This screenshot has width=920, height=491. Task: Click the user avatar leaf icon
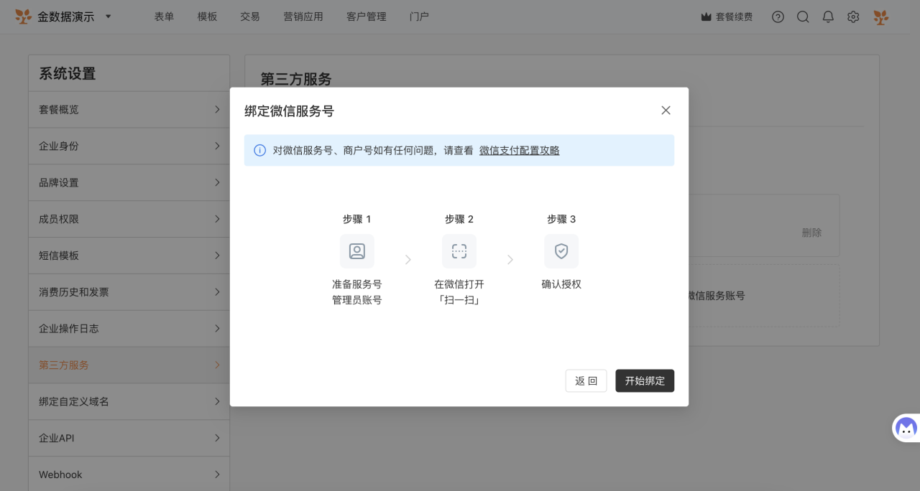[880, 17]
